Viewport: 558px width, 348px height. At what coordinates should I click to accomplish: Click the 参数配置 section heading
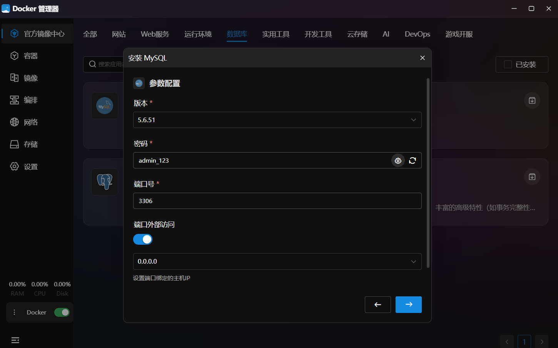coord(165,83)
